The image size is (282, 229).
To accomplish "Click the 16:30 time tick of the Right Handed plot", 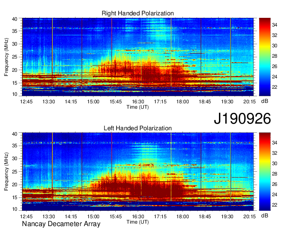I will tap(138, 102).
